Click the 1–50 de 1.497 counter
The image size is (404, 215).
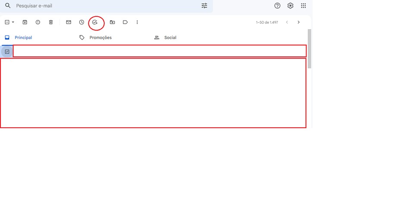pyautogui.click(x=267, y=22)
